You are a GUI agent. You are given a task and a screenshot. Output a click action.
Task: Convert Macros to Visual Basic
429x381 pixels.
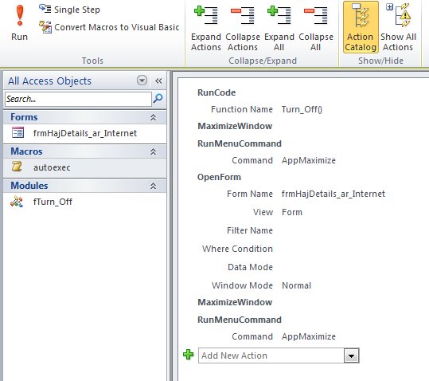[109, 27]
